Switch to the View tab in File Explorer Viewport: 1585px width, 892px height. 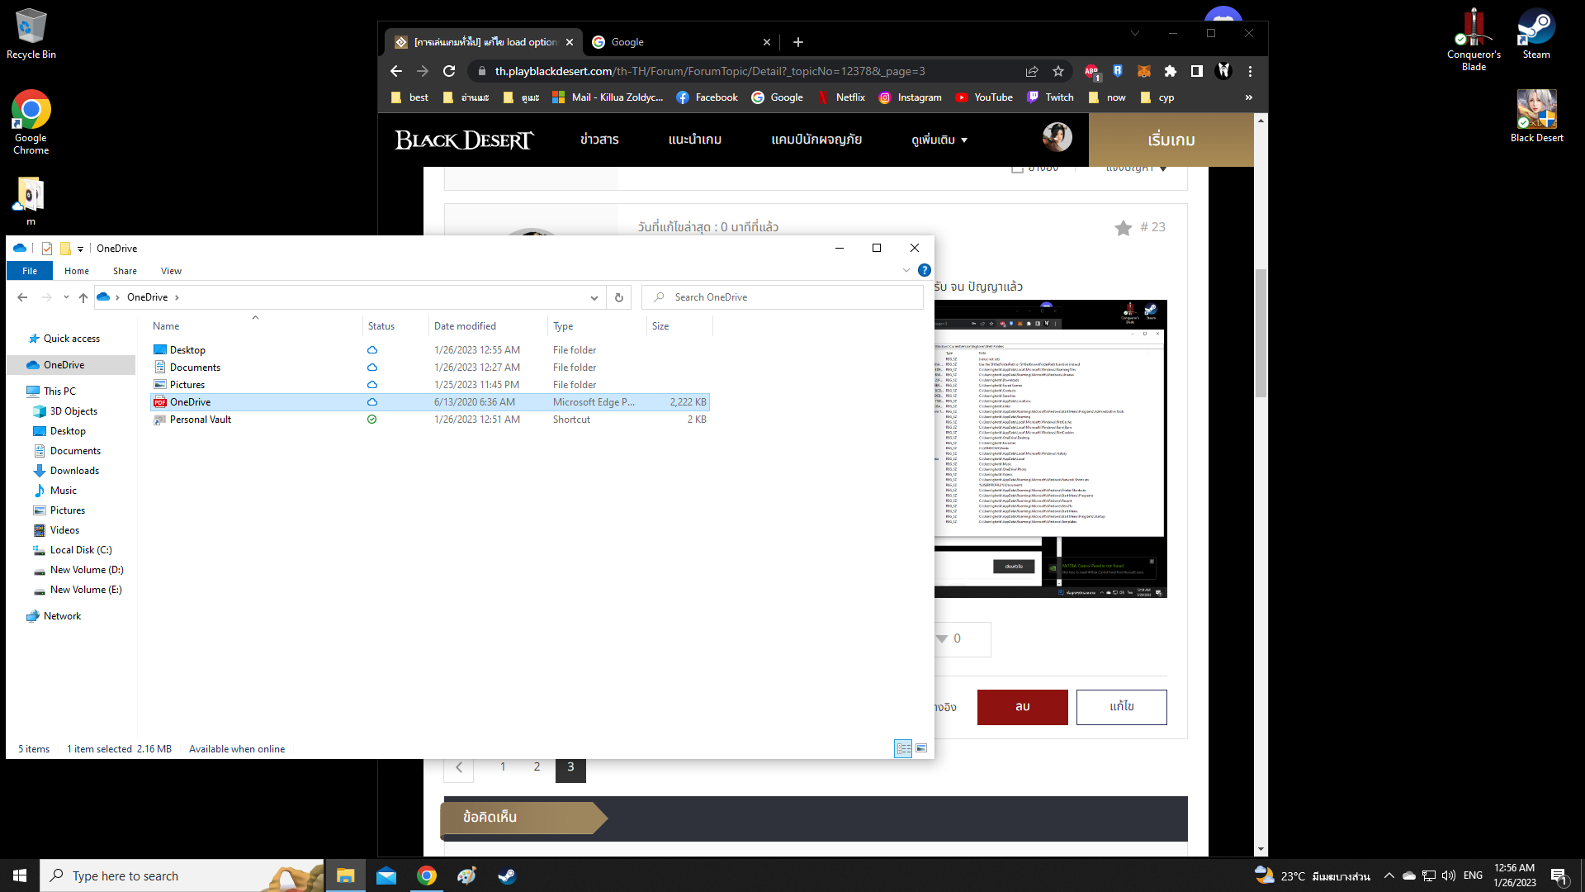171,270
